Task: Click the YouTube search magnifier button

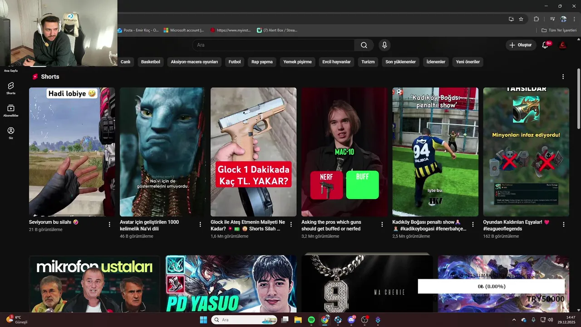Action: pyautogui.click(x=364, y=45)
